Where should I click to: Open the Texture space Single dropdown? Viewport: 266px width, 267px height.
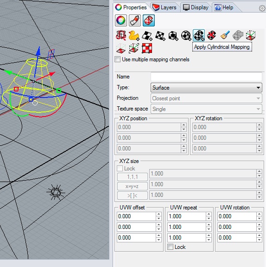(x=206, y=109)
